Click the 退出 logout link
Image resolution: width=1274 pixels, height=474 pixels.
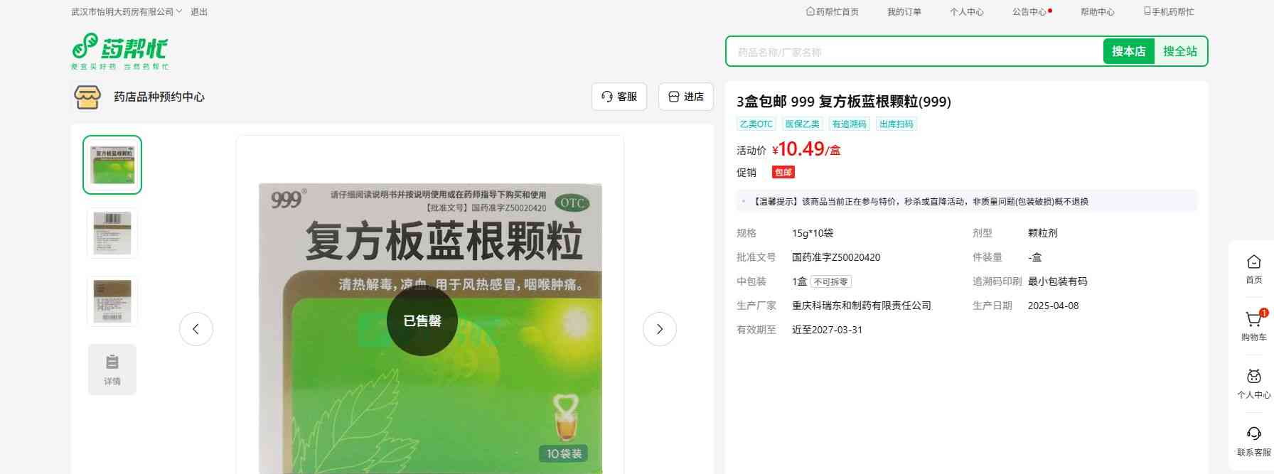[x=199, y=11]
